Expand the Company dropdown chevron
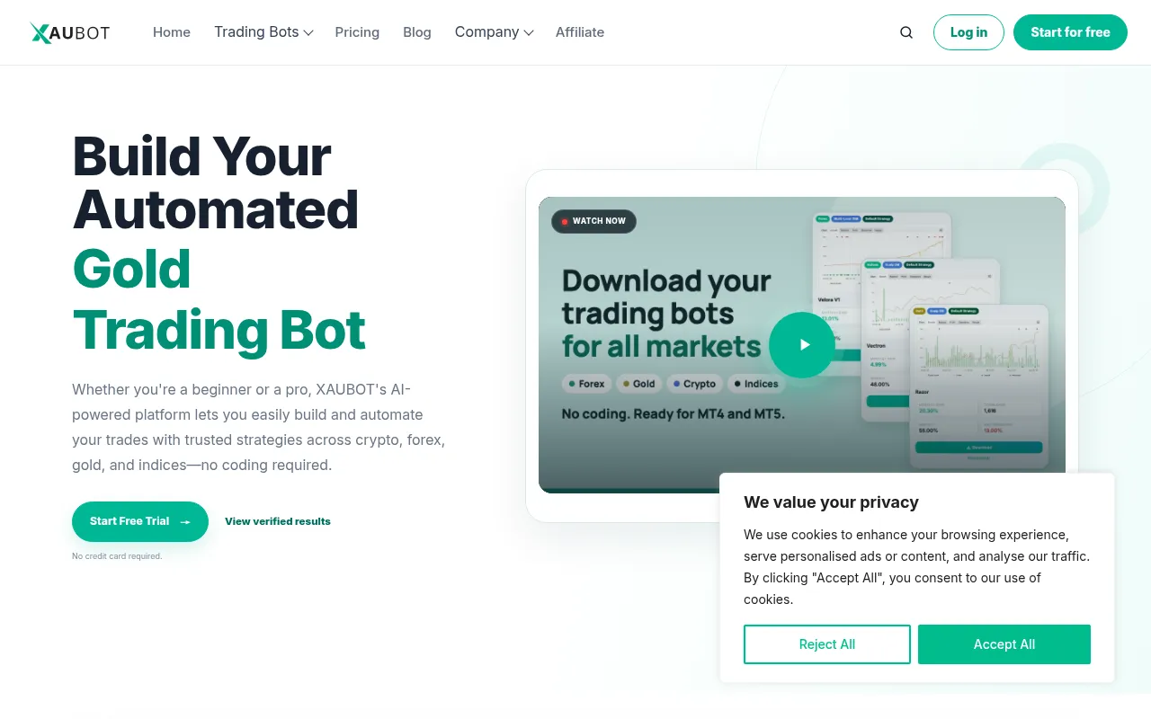 click(x=529, y=33)
